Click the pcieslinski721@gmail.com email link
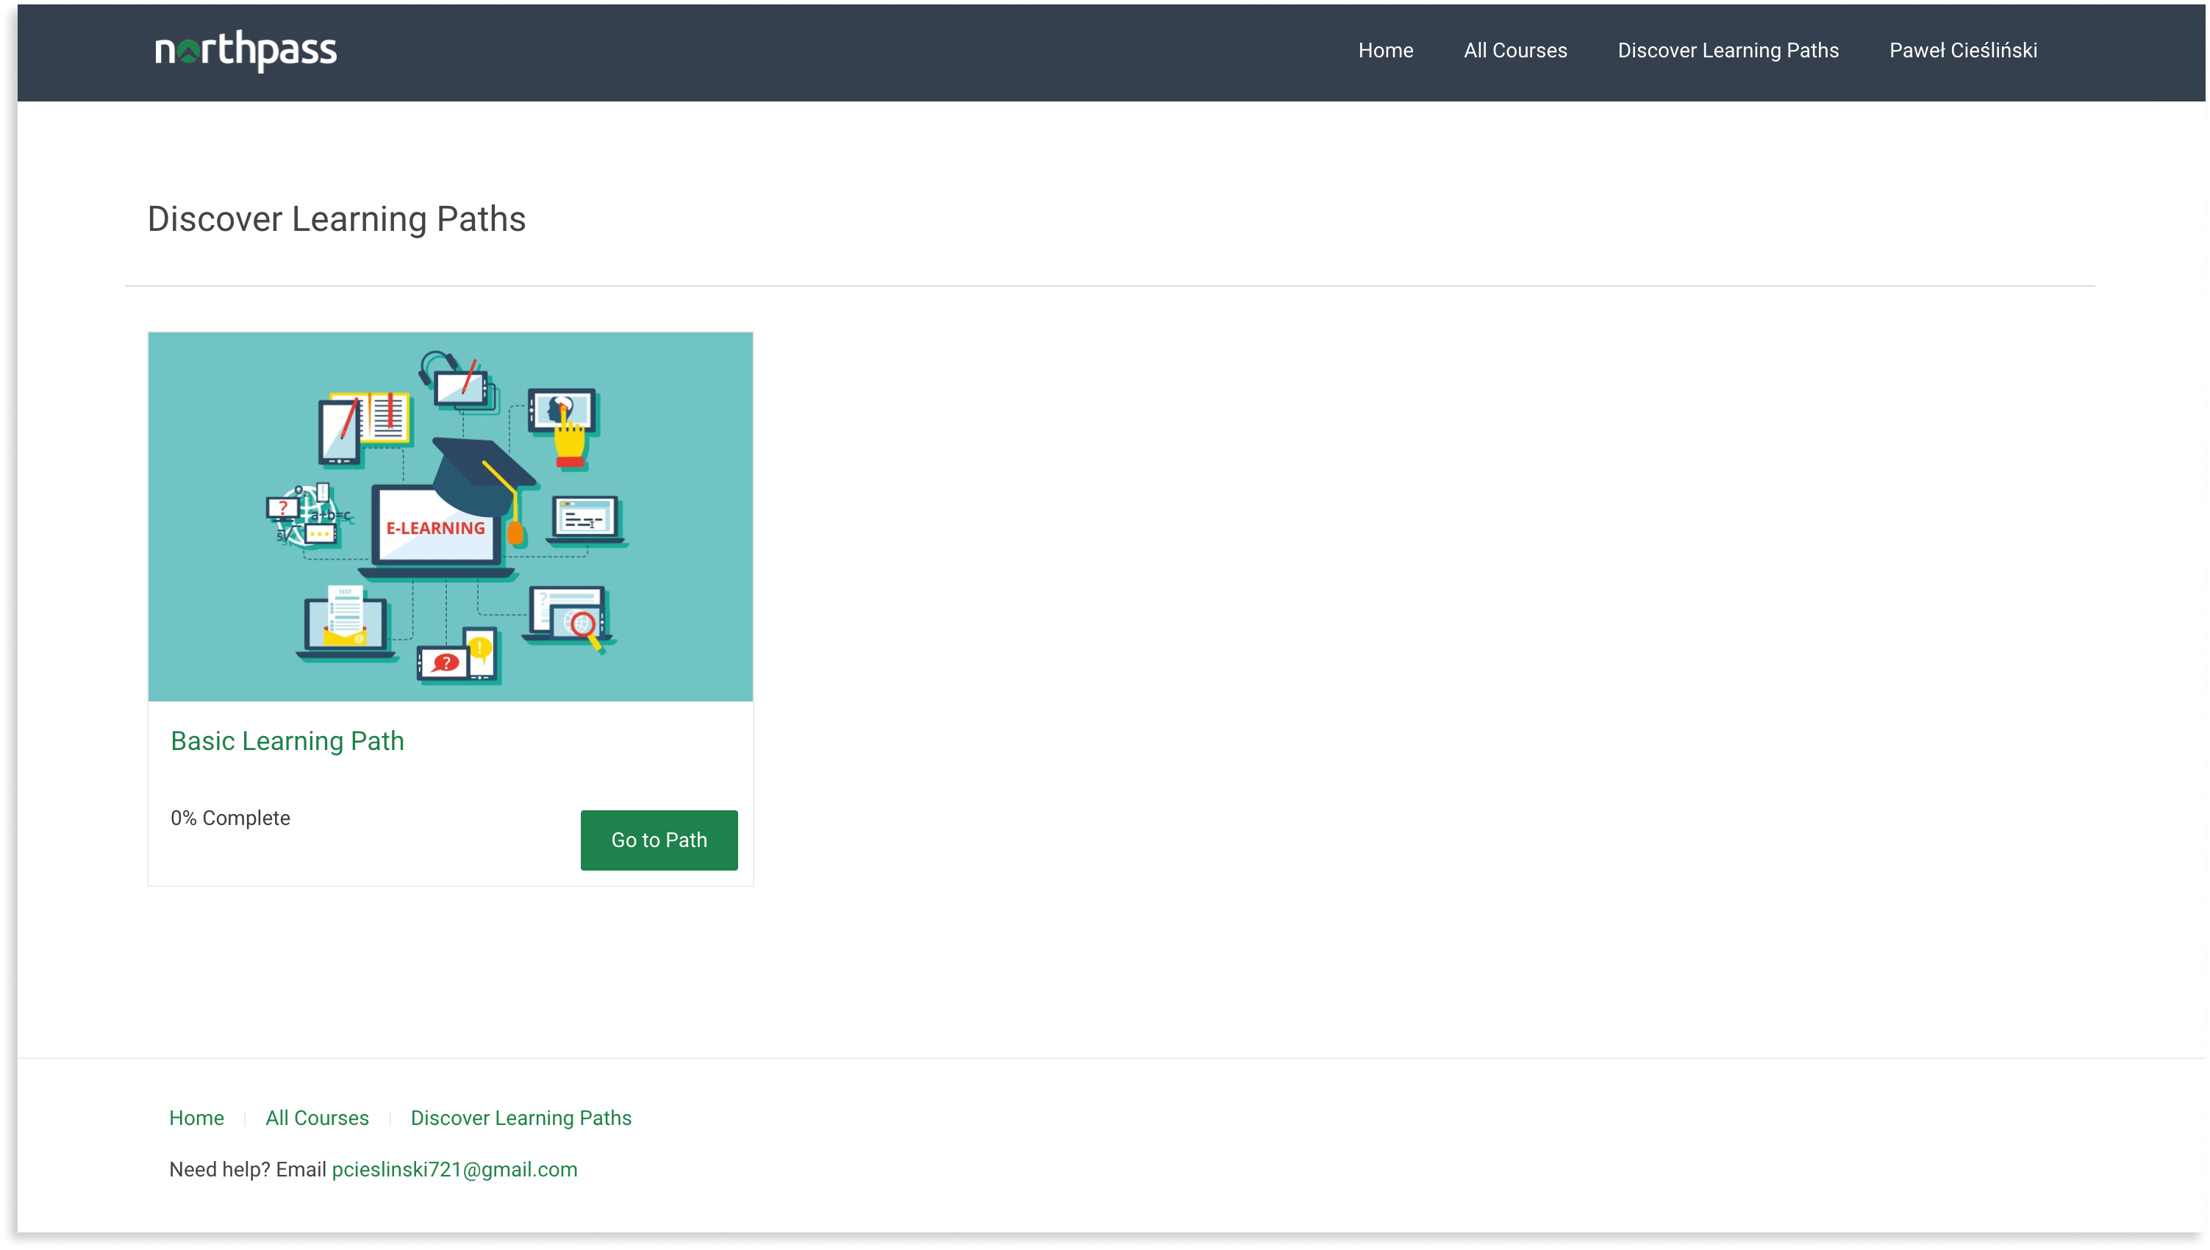The height and width of the screenshot is (1250, 2210). (454, 1169)
